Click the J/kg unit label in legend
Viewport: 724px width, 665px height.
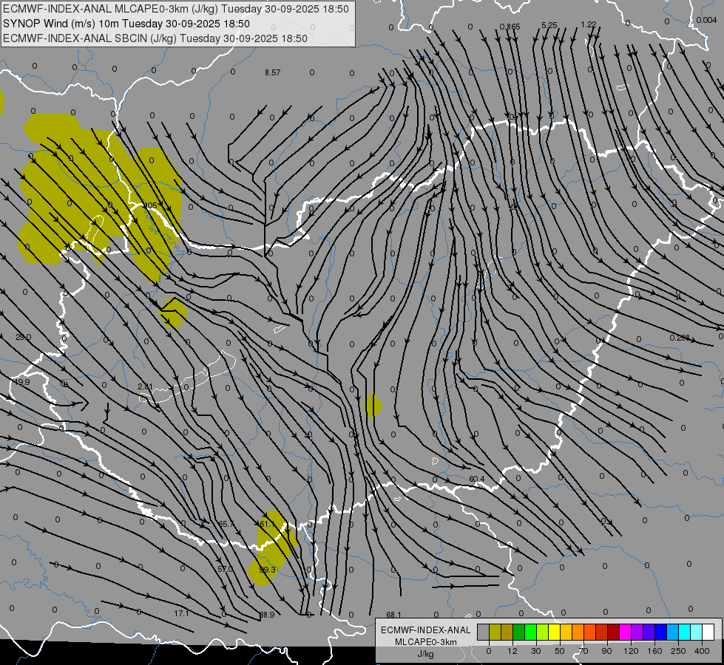pyautogui.click(x=426, y=654)
